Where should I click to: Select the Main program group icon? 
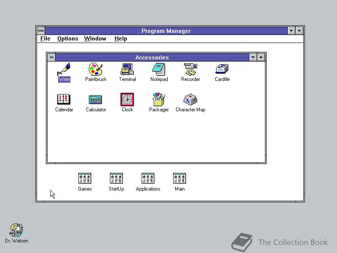tap(179, 178)
